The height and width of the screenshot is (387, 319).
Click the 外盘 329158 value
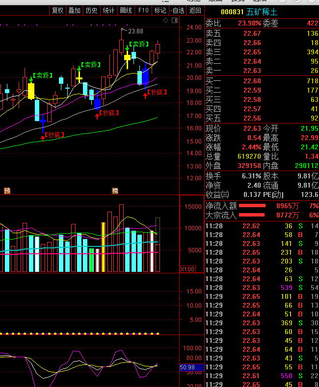249,166
